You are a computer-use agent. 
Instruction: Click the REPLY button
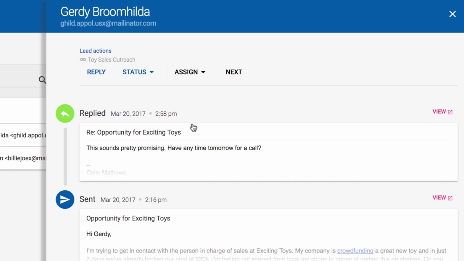click(96, 72)
